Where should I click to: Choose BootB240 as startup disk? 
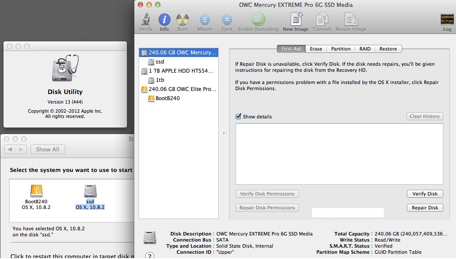click(x=37, y=197)
